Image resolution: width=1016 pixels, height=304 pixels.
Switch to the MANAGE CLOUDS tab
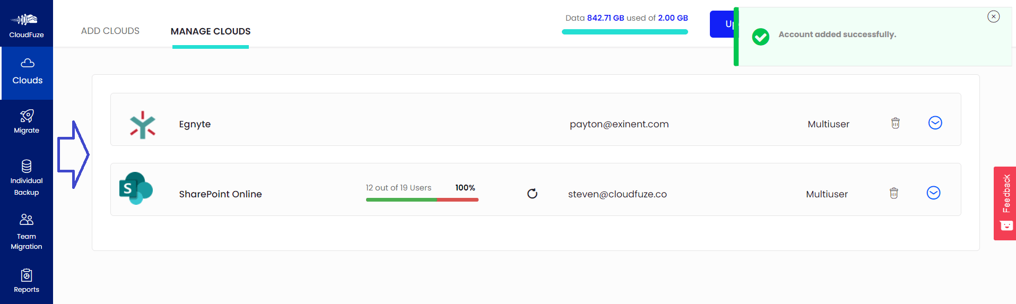pyautogui.click(x=211, y=31)
